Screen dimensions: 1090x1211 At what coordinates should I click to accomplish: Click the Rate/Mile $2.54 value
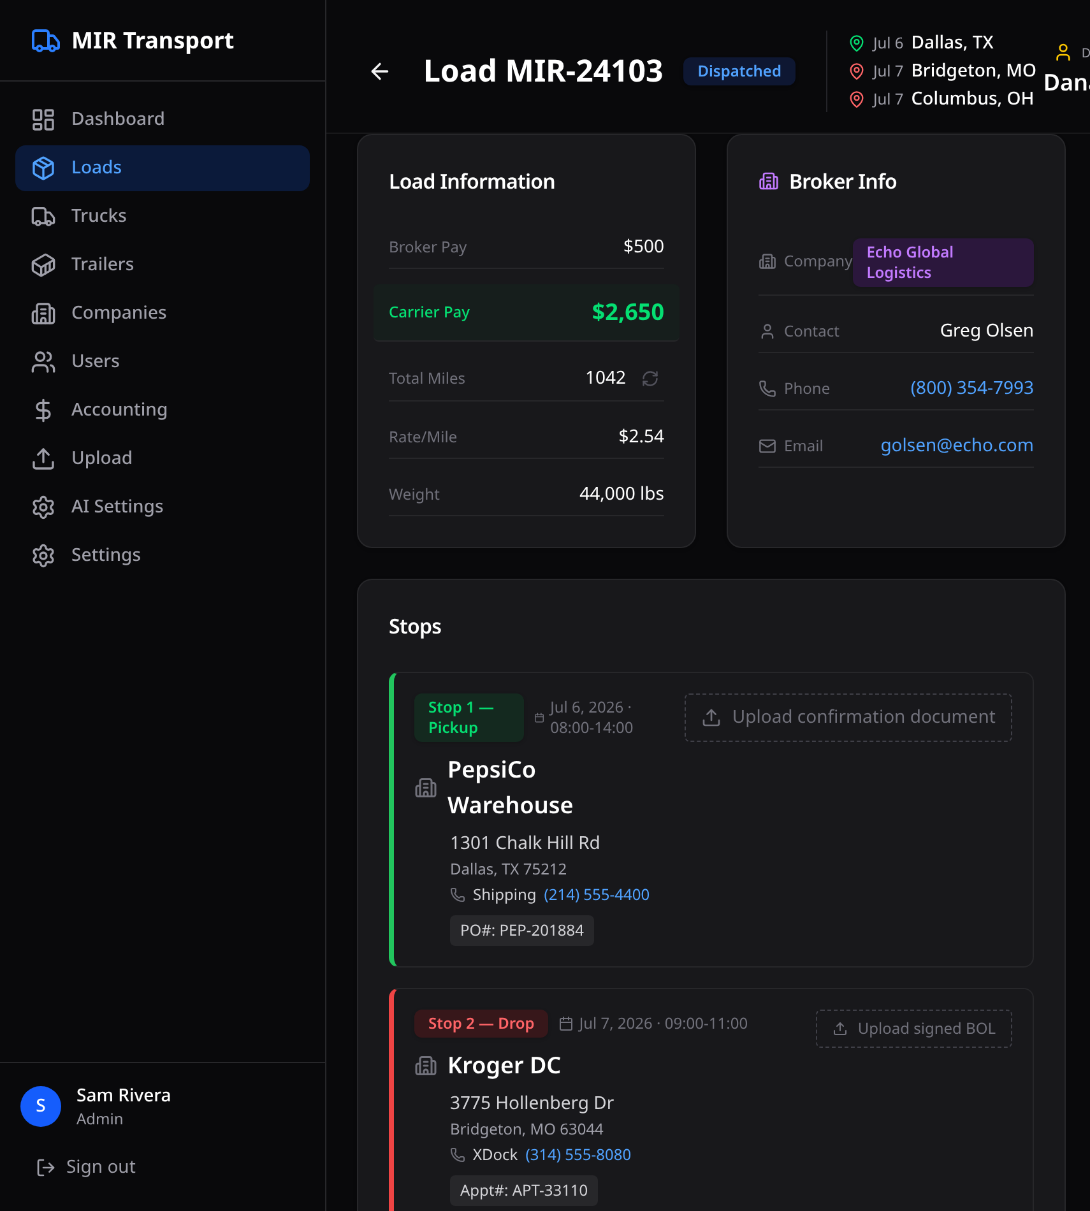pos(641,437)
